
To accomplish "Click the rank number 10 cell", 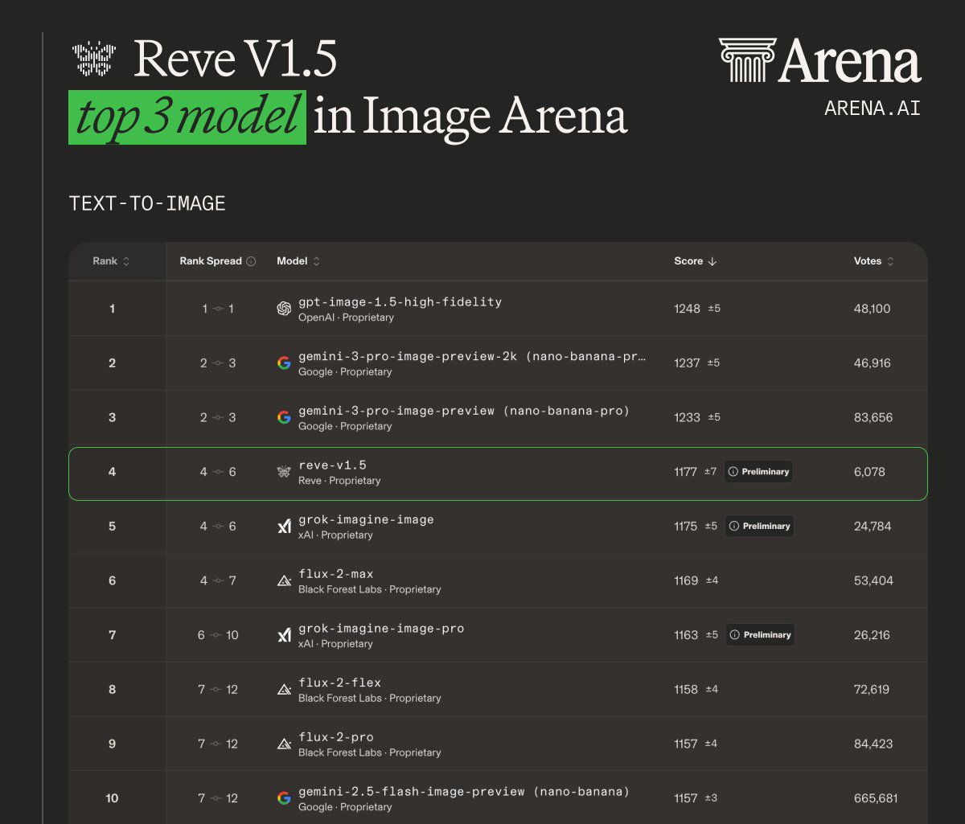I will pyautogui.click(x=112, y=798).
